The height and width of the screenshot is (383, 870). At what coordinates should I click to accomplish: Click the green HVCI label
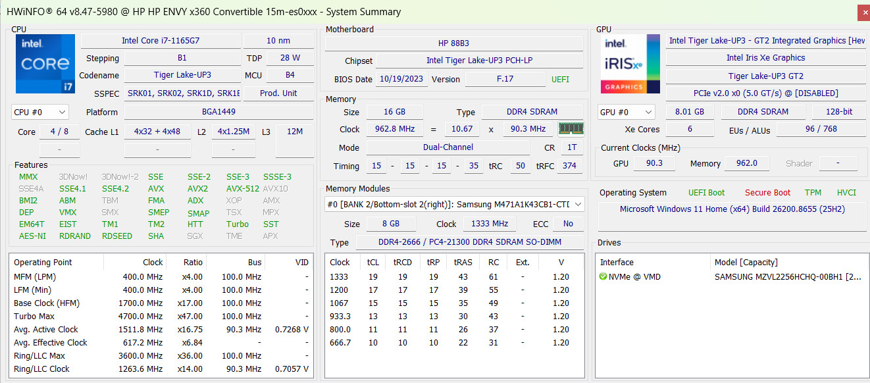pos(846,193)
